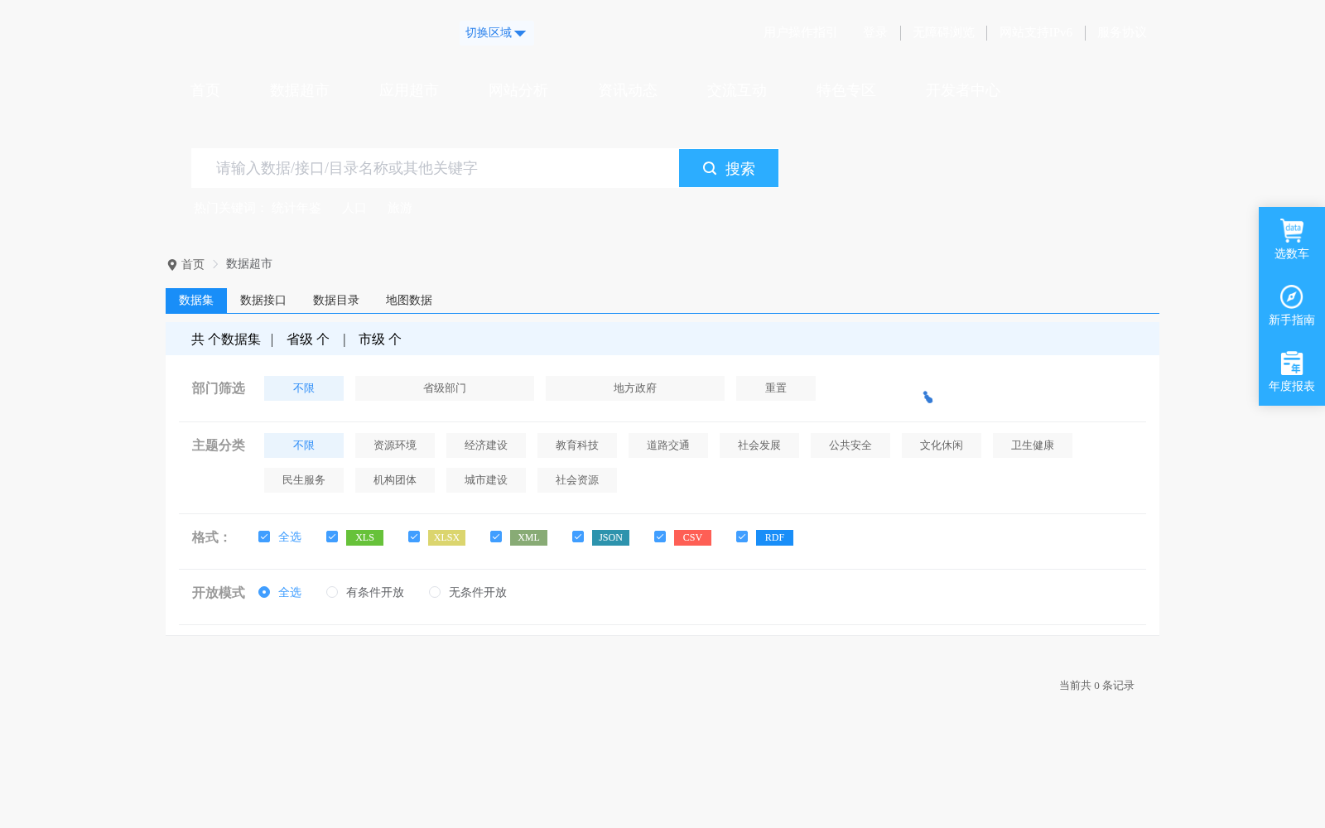Open the 开发者中心 main navigation item

[x=962, y=90]
